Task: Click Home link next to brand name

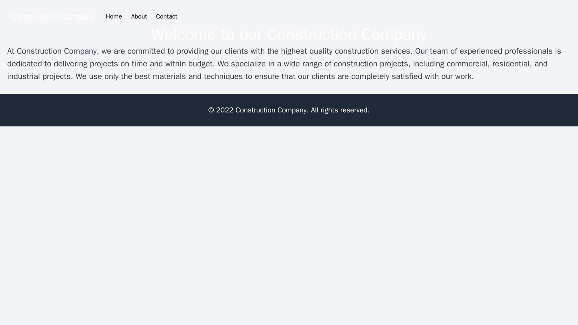Action: [108, 17]
